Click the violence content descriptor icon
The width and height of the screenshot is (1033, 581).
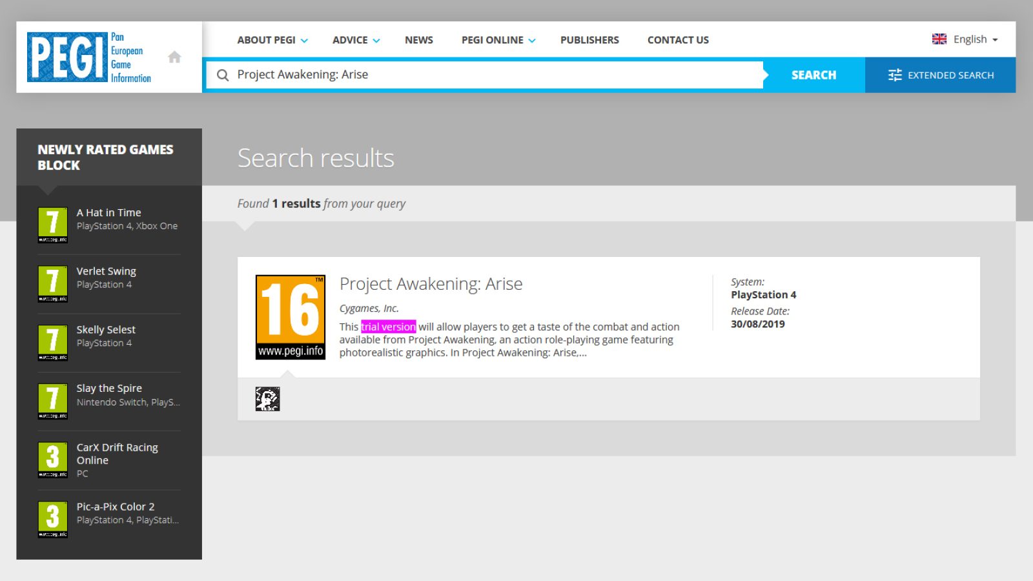tap(267, 399)
